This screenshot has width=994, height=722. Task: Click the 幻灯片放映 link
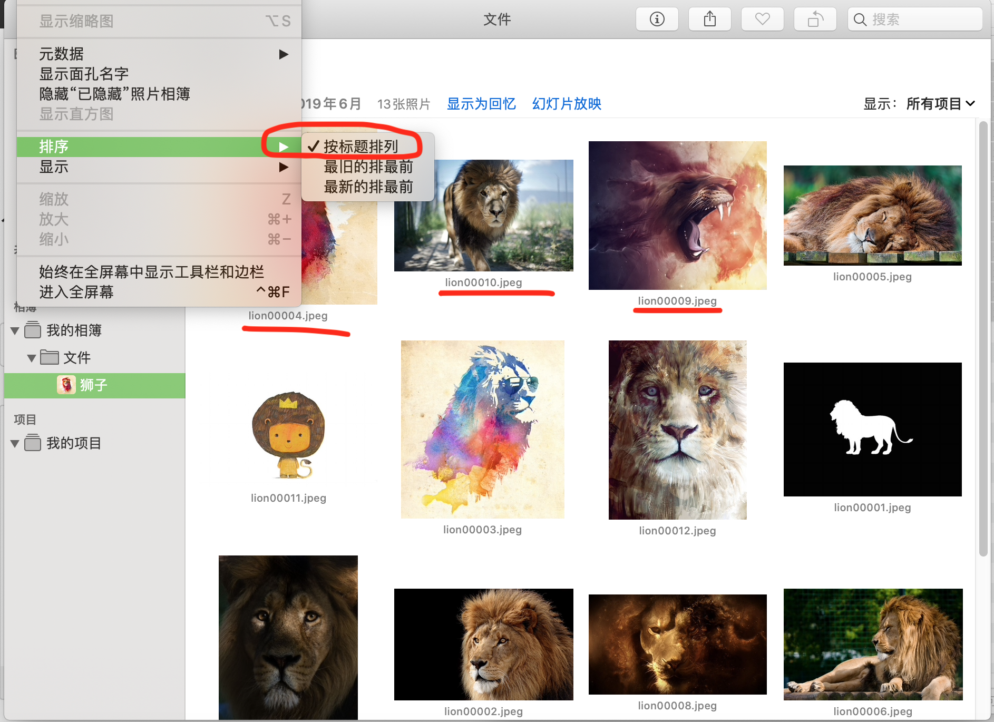[x=567, y=104]
